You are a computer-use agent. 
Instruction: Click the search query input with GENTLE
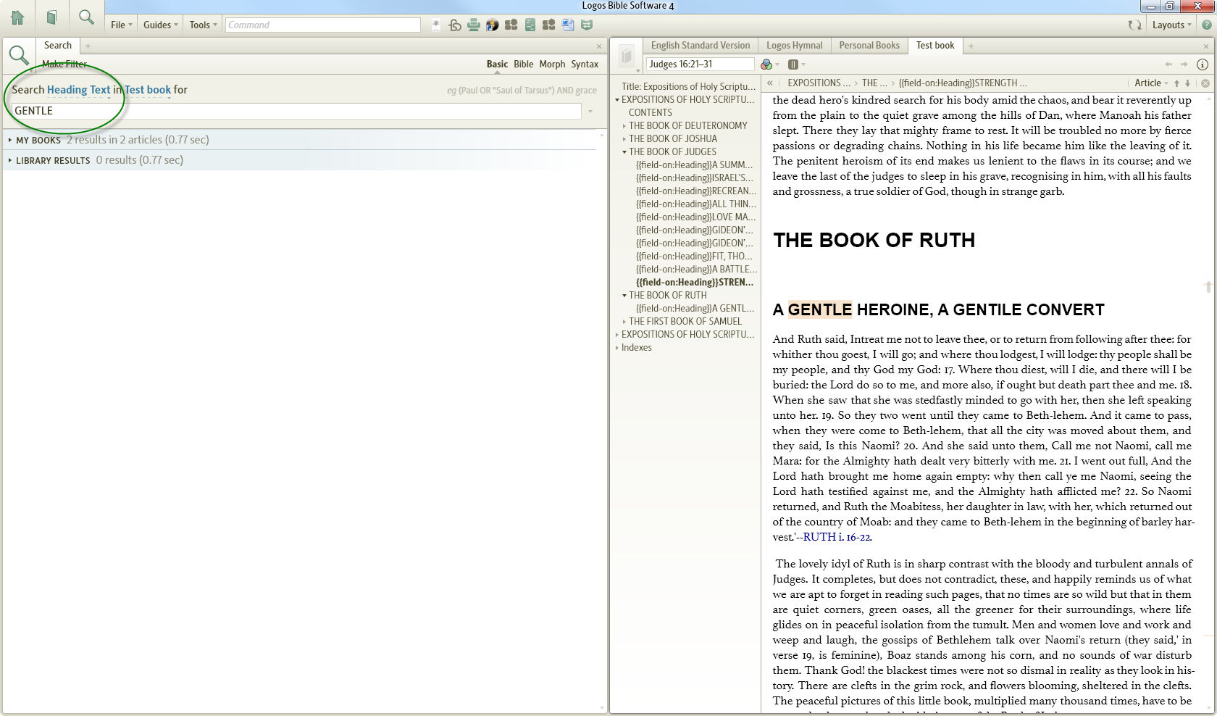296,111
